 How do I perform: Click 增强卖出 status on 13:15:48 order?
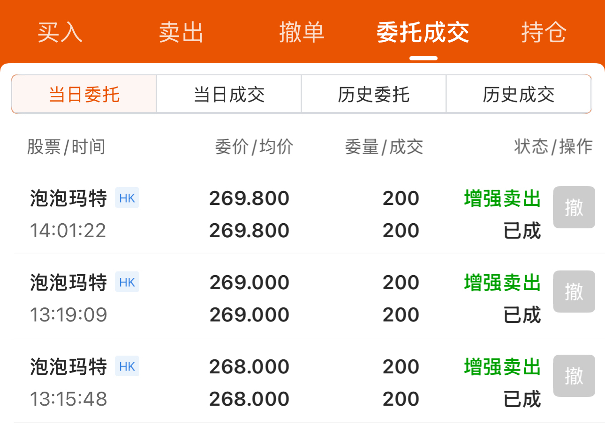[502, 367]
